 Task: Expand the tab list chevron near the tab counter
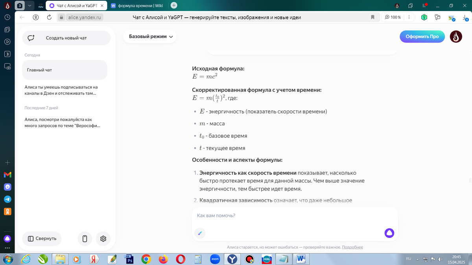pyautogui.click(x=29, y=5)
